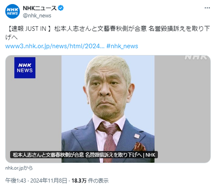Open the NHKニュース display name
The height and width of the screenshot is (187, 214).
pyautogui.click(x=40, y=8)
